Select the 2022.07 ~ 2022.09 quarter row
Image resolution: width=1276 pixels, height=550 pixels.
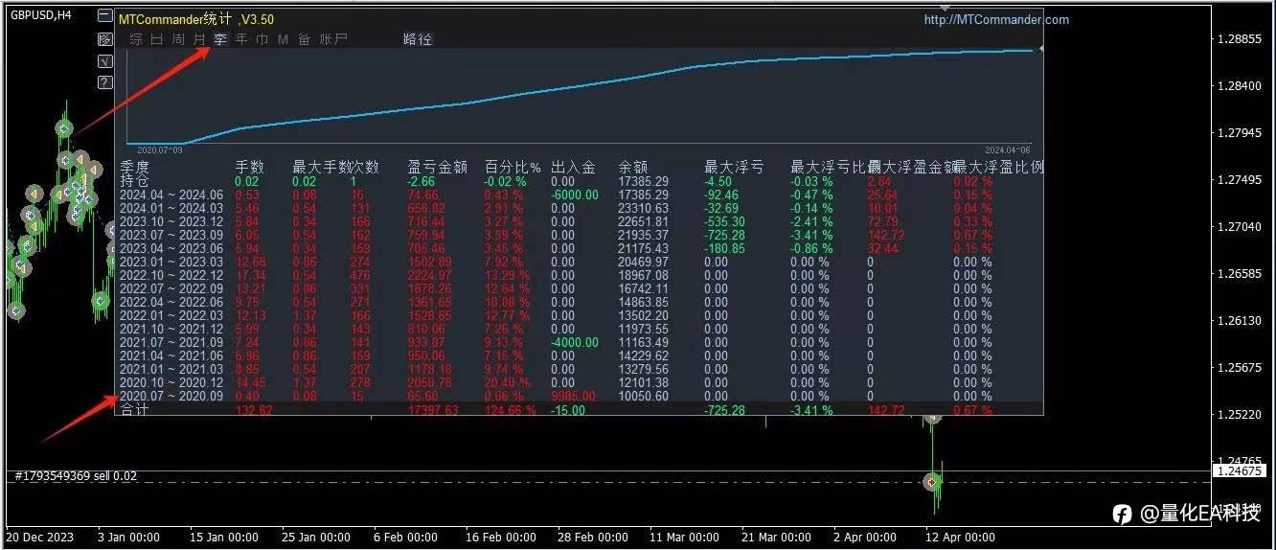coord(578,288)
